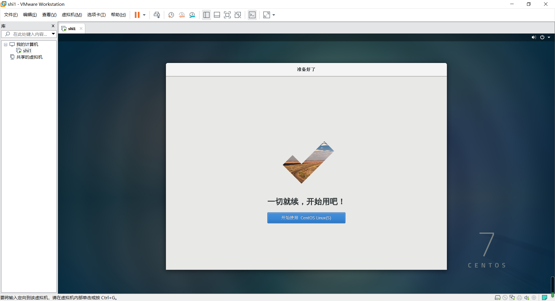The image size is (555, 301).
Task: Toggle Unity mode icon in toolbar
Action: pos(238,15)
